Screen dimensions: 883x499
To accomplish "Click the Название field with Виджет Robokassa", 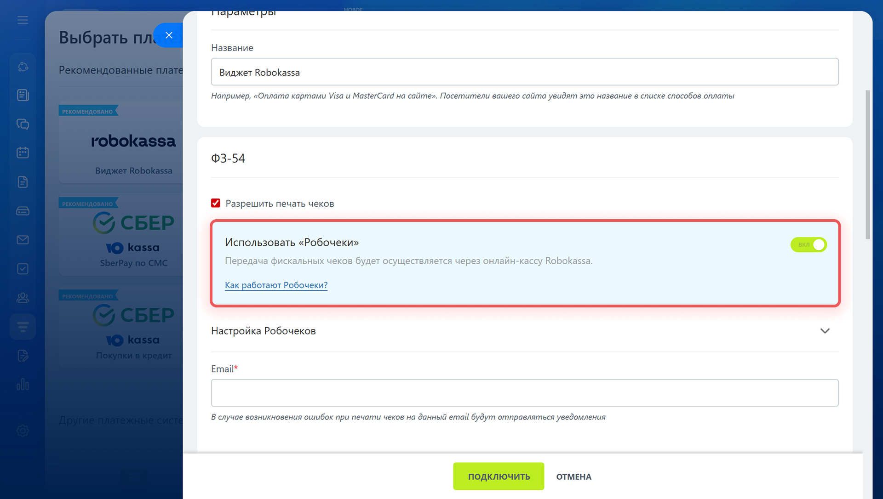I will coord(524,72).
